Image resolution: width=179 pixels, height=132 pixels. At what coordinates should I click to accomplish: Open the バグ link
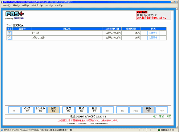(x=155, y=116)
